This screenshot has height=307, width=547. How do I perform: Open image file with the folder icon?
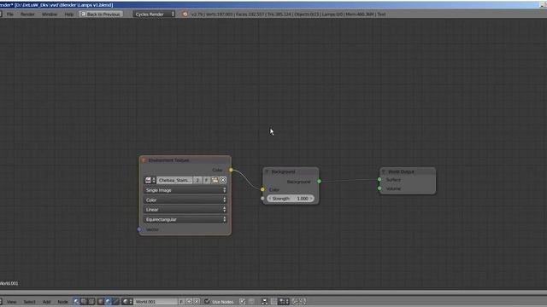215,180
